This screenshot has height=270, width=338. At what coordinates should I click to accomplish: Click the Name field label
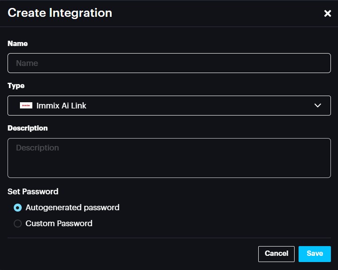18,43
